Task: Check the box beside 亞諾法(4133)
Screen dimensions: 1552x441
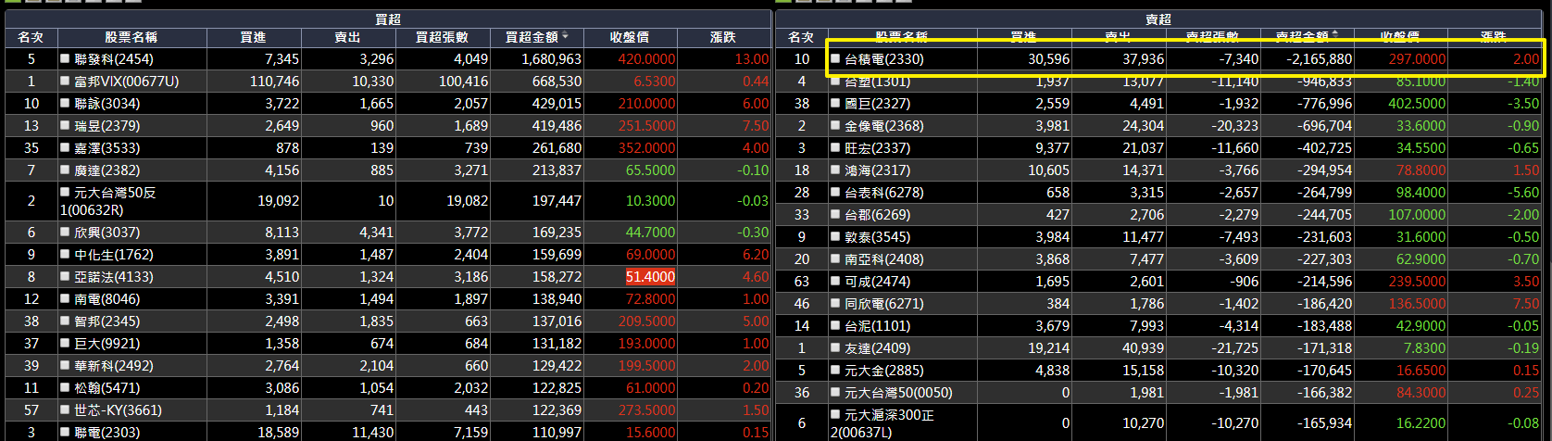Action: click(x=65, y=276)
